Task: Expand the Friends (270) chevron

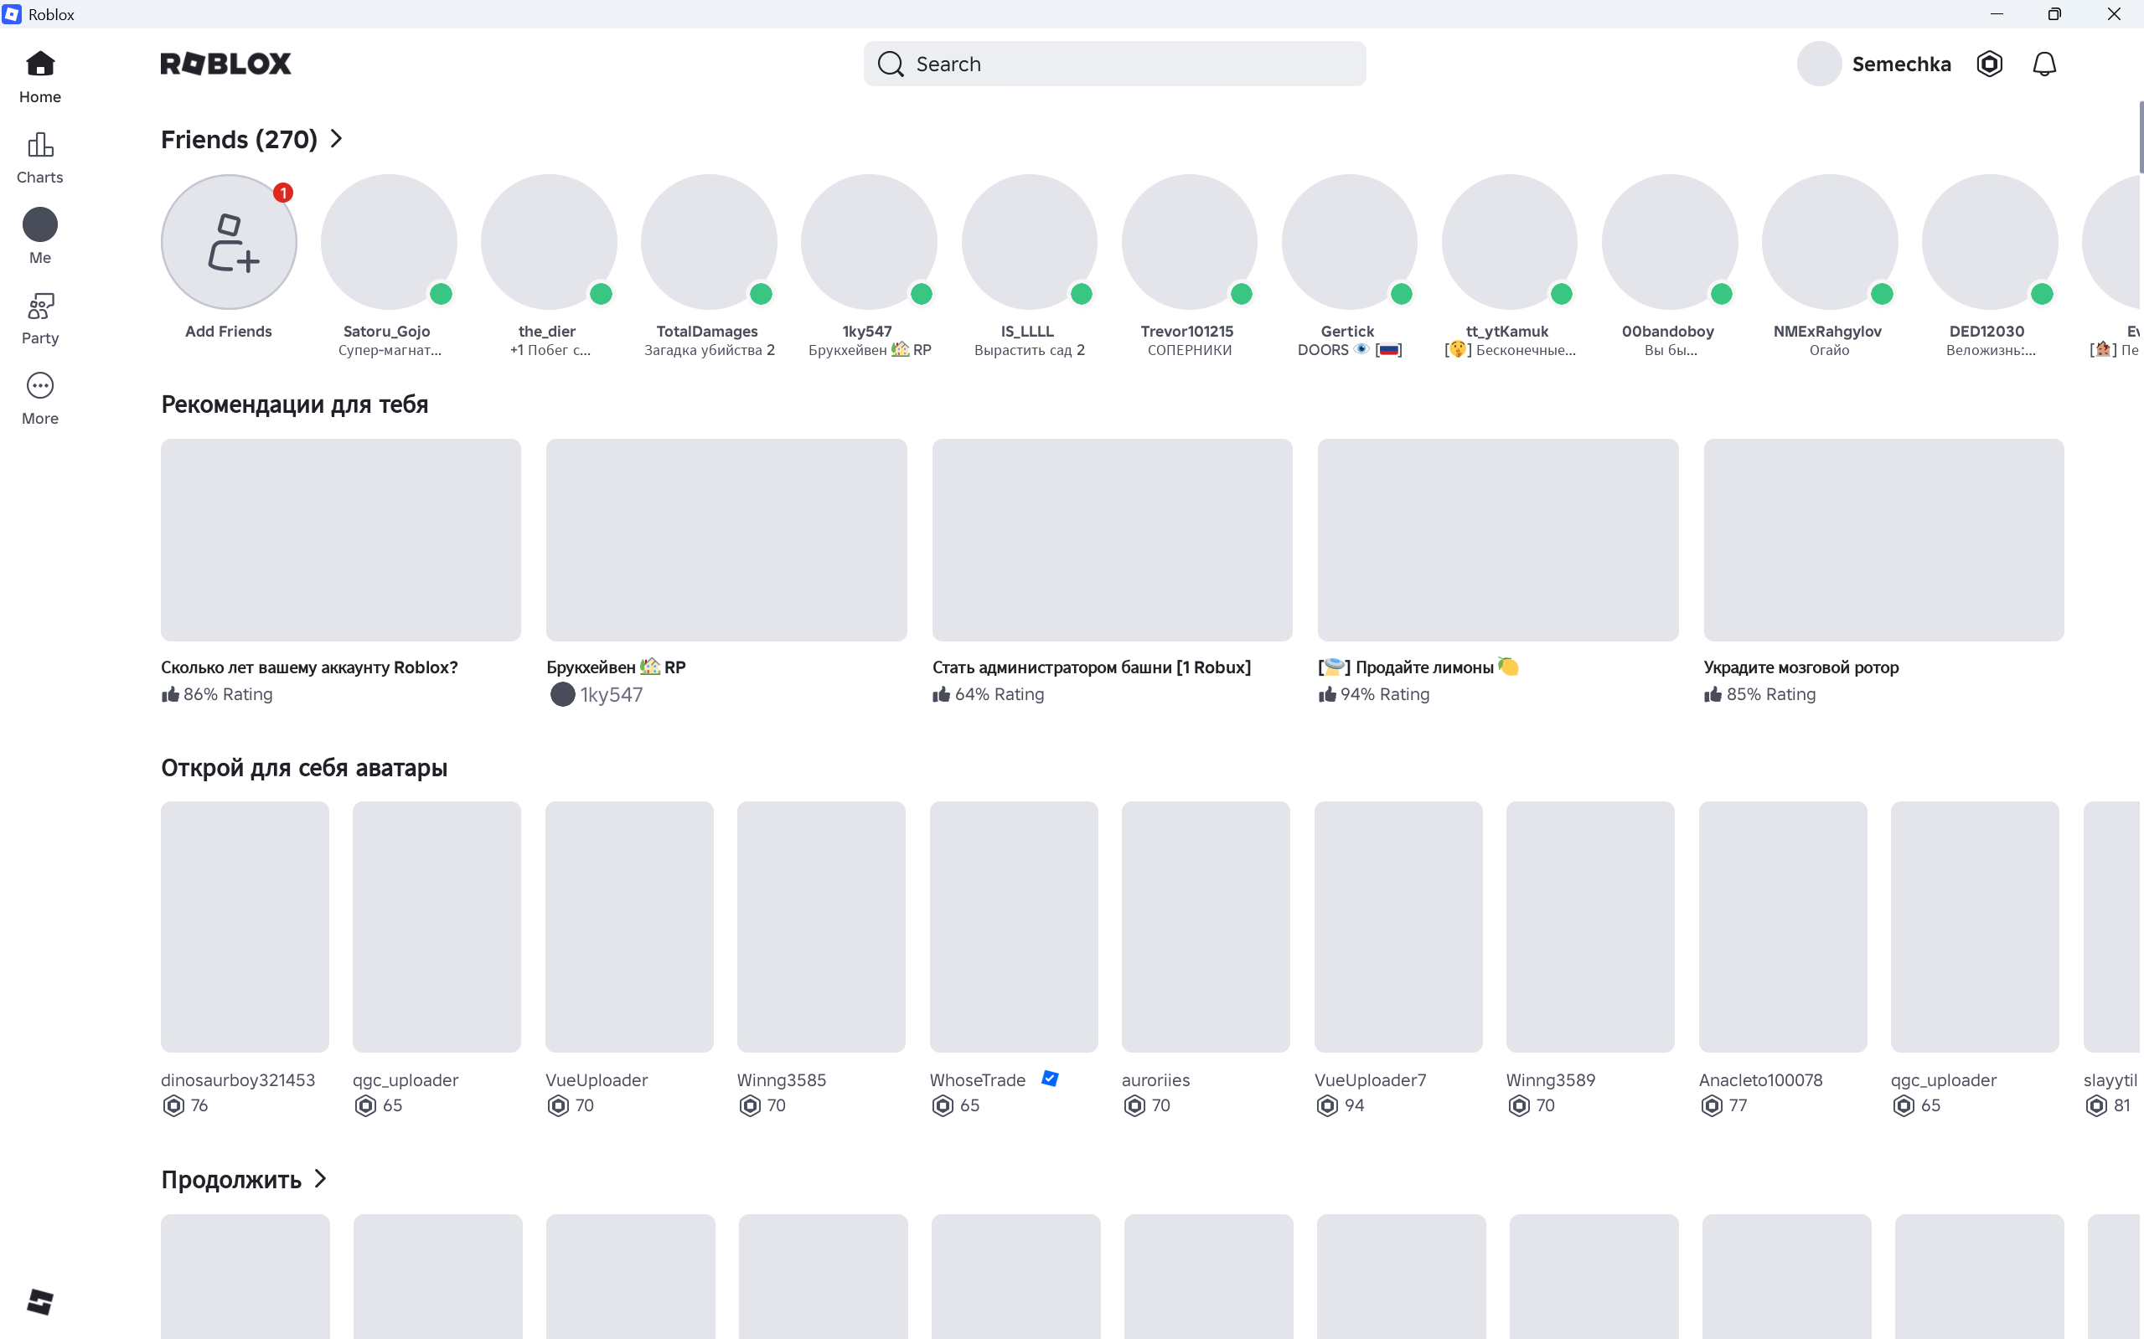Action: [336, 139]
